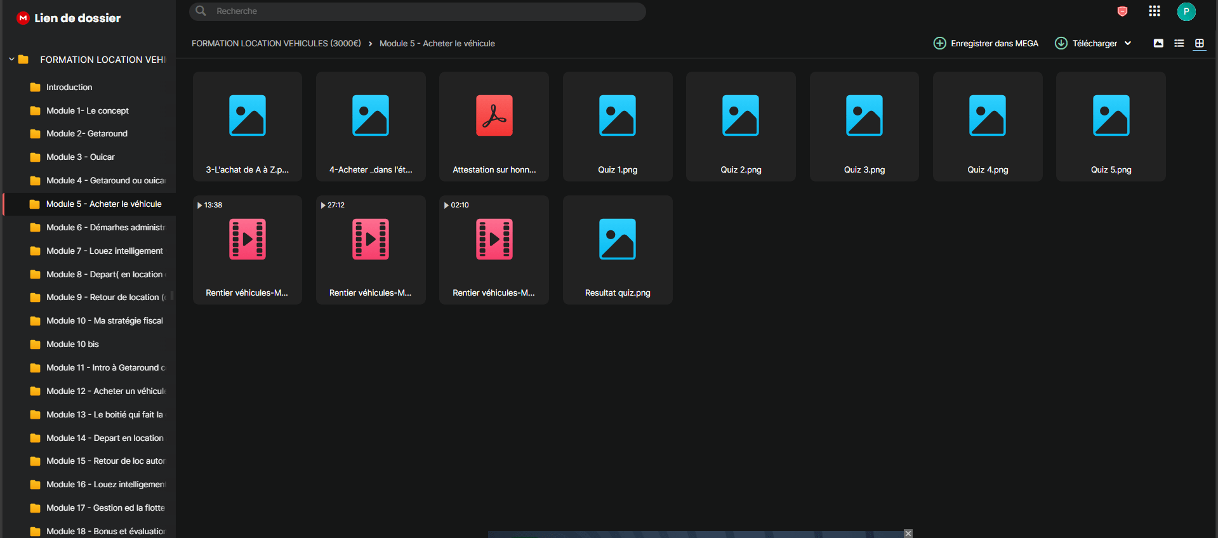Select the Quiz 4.png file

point(988,126)
